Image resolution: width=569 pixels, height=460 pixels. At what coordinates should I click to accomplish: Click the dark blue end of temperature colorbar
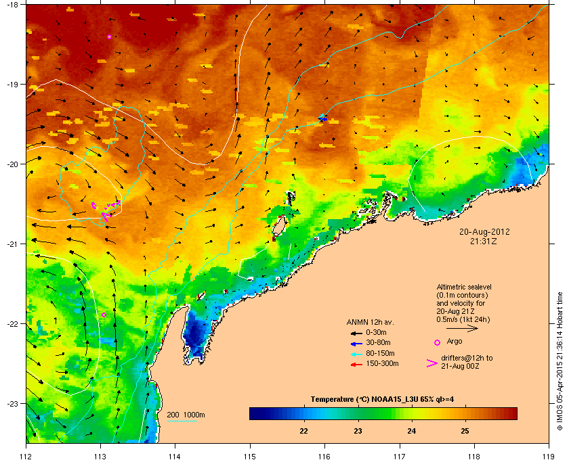(x=257, y=413)
